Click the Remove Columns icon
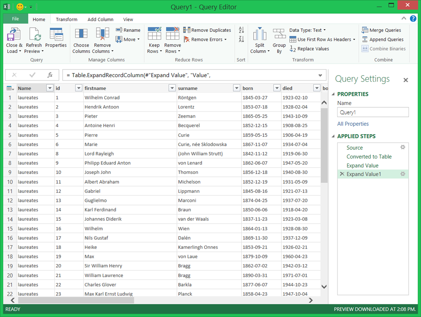This screenshot has height=317, width=421. [102, 35]
